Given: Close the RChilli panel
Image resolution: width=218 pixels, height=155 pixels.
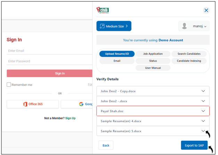Looking at the screenshot, I should point(206,10).
